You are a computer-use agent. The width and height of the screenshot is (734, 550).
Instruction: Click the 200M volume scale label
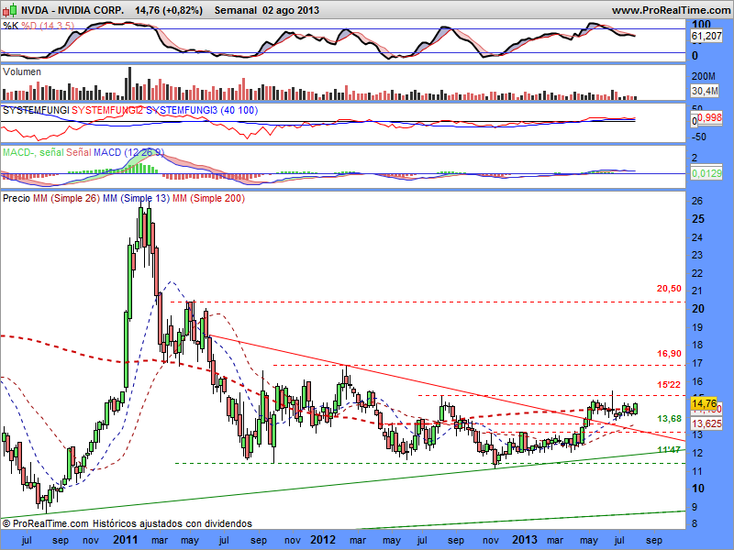[x=703, y=76]
